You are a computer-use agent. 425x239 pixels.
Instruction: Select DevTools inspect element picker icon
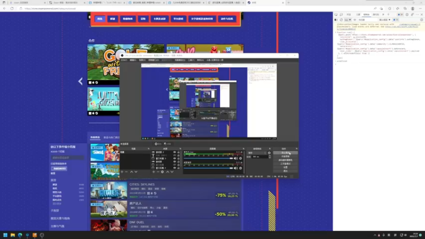336,15
